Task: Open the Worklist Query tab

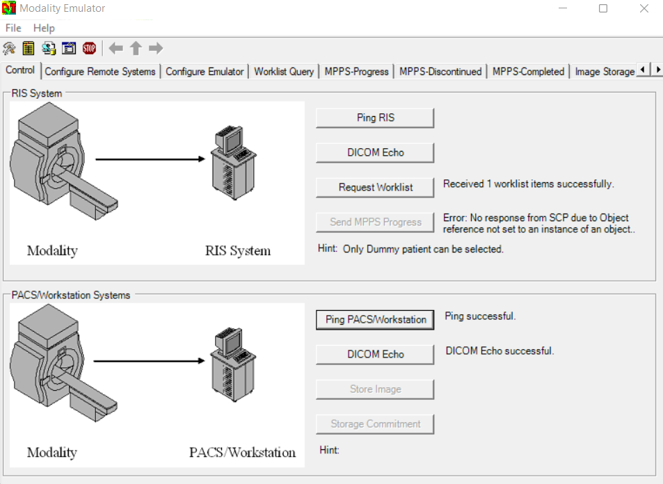Action: pos(283,71)
